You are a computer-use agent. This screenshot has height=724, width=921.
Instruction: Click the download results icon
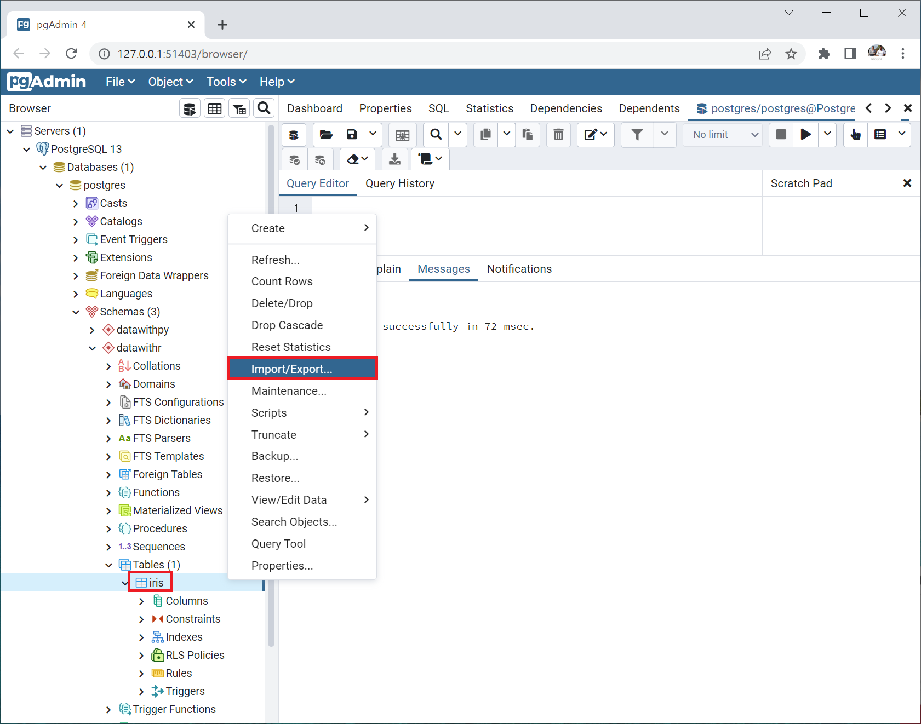pyautogui.click(x=394, y=159)
